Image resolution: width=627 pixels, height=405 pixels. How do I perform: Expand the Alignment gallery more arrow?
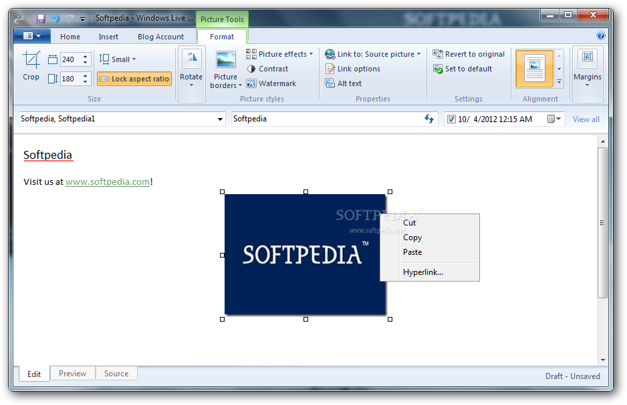pyautogui.click(x=559, y=82)
